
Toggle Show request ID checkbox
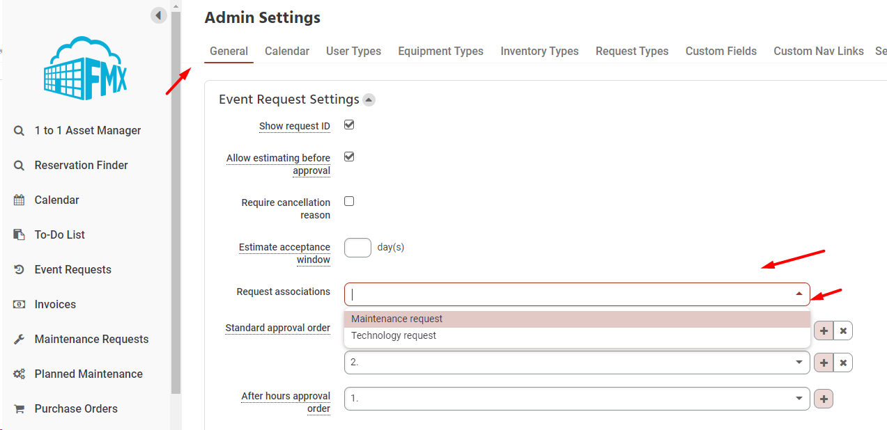pos(349,125)
